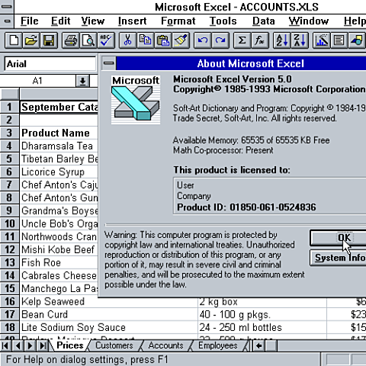The width and height of the screenshot is (366, 366).
Task: Open the Function Wizard fx icon
Action: point(260,40)
